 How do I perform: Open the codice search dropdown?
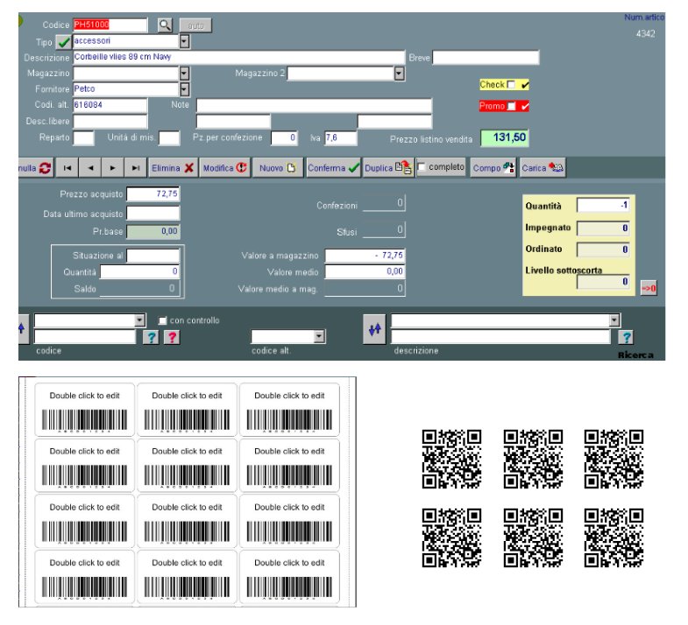(x=139, y=320)
